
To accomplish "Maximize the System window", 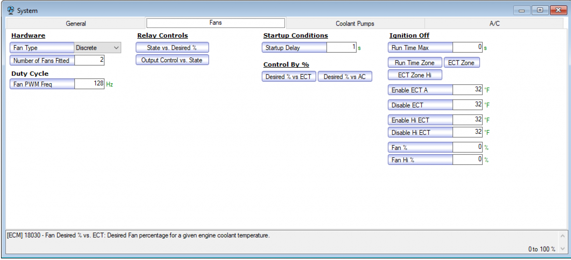I will (x=540, y=10).
